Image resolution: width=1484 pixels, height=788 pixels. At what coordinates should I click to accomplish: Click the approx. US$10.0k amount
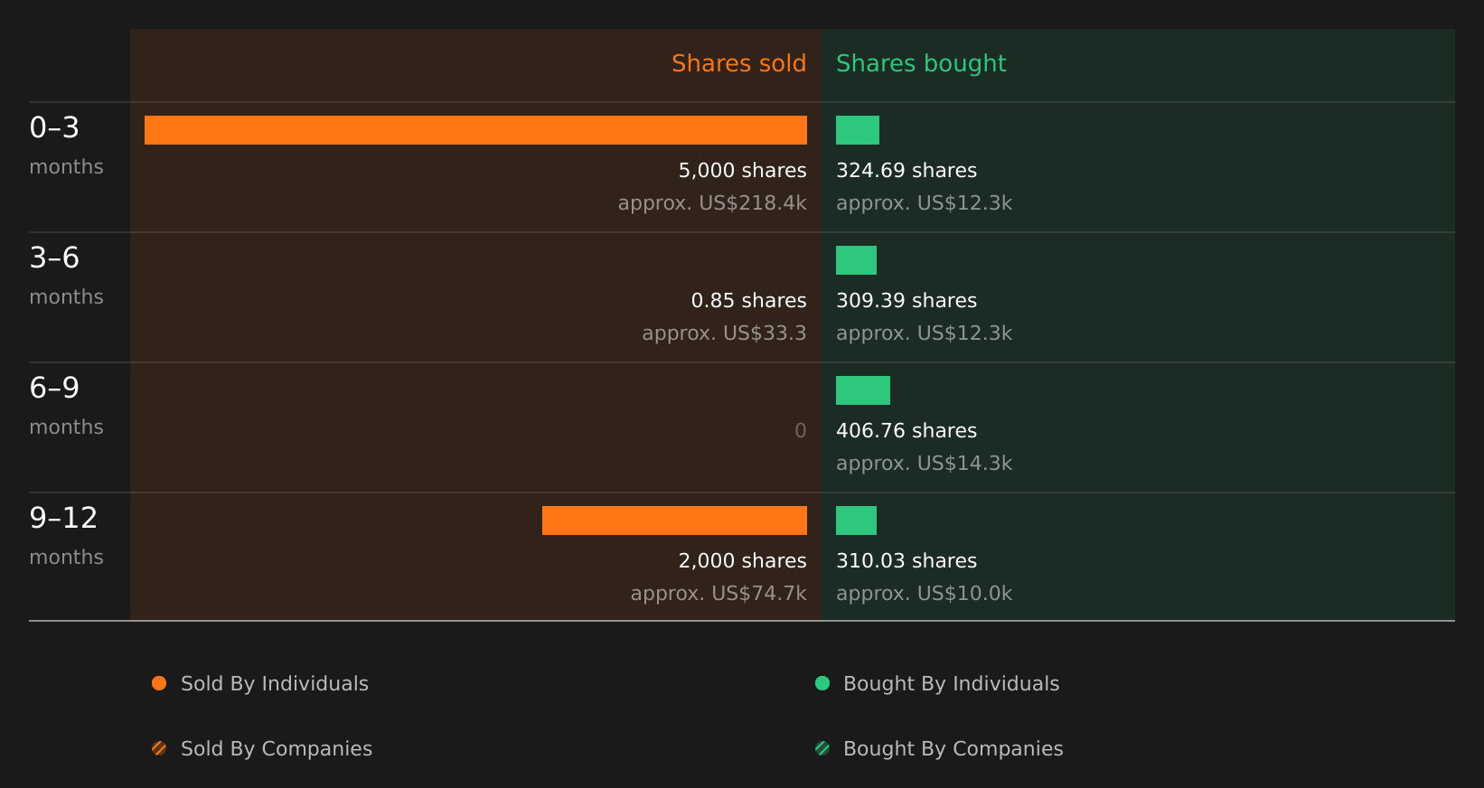(x=924, y=593)
